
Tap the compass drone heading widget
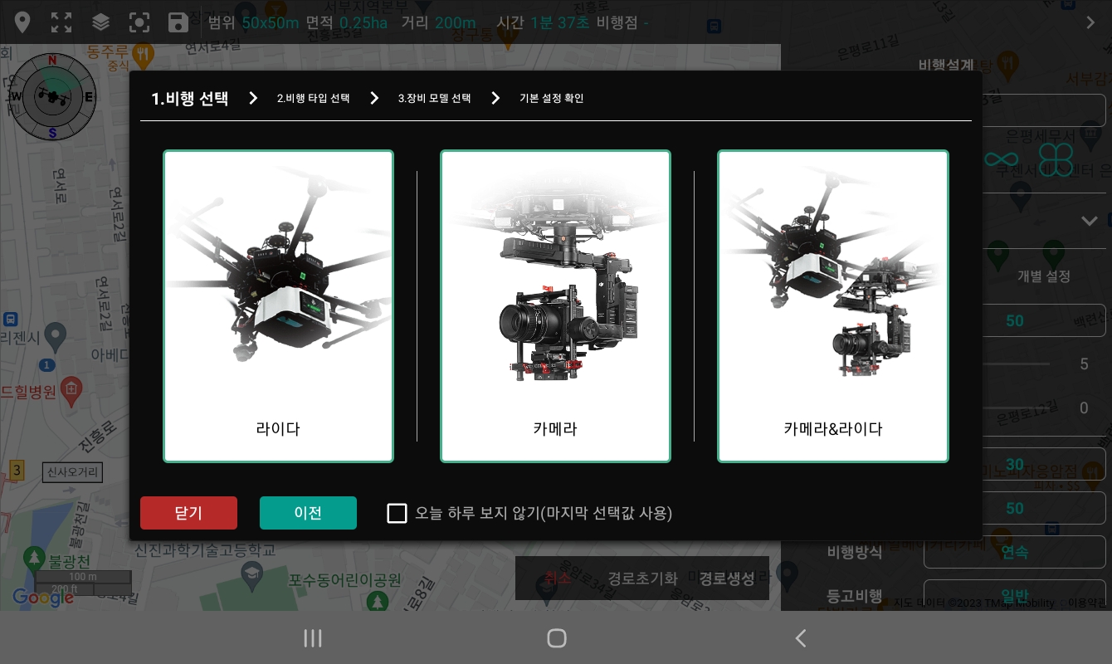52,96
